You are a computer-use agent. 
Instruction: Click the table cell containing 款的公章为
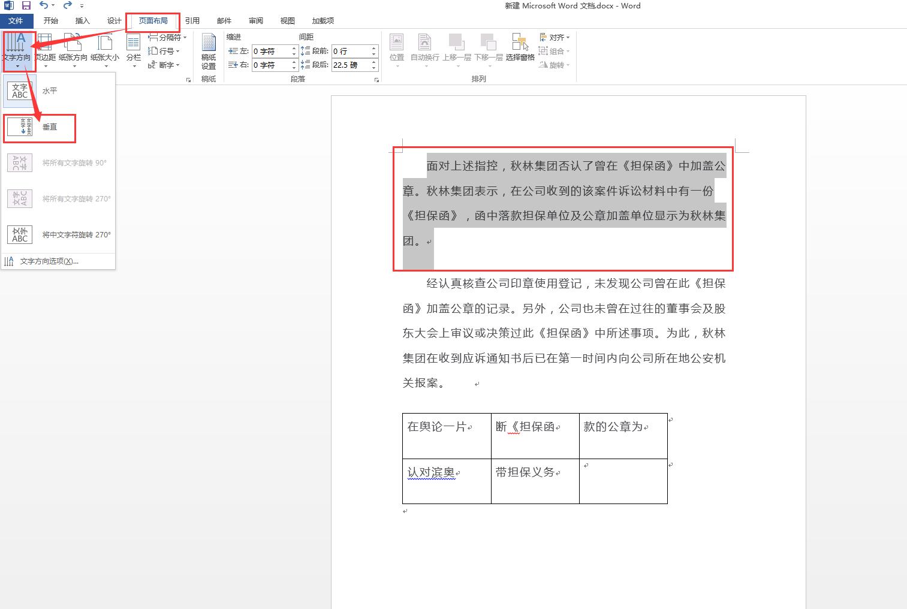(623, 436)
